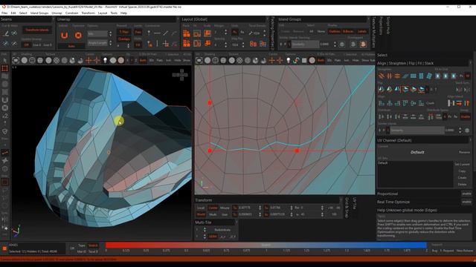Click the Delete button in UV Channel
This screenshot has height=267, width=476.
tap(462, 185)
